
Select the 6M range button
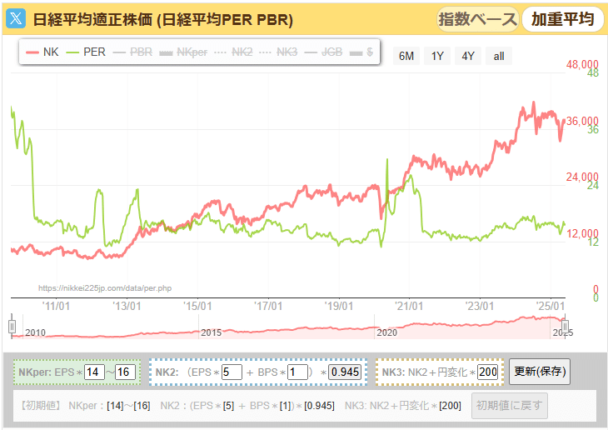click(x=406, y=57)
